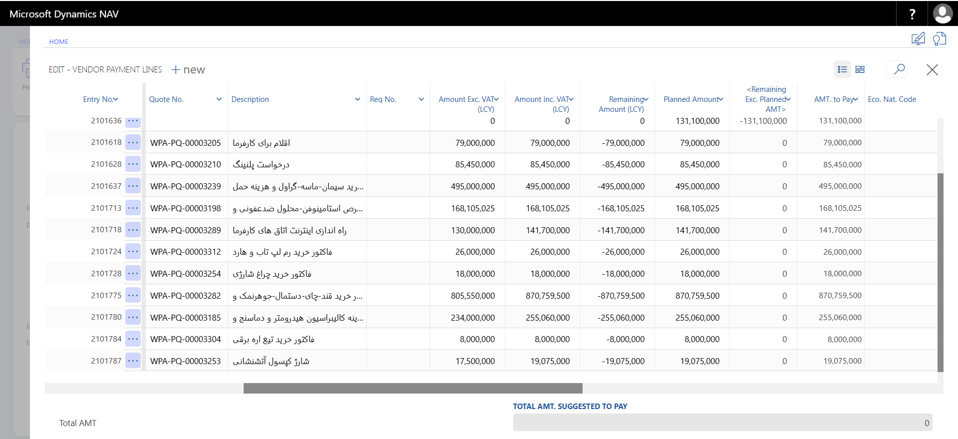Click the edit page pencil icon

[x=918, y=39]
